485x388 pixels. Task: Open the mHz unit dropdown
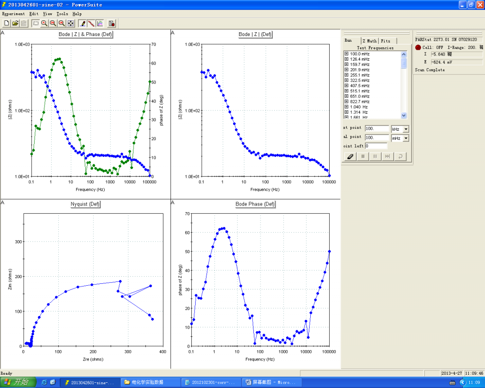[406, 138]
